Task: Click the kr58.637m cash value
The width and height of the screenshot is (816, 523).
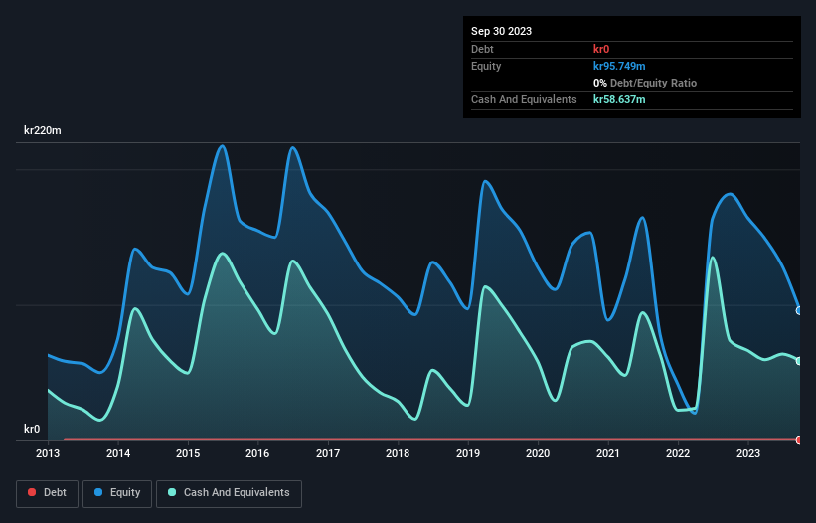Action: (x=619, y=99)
